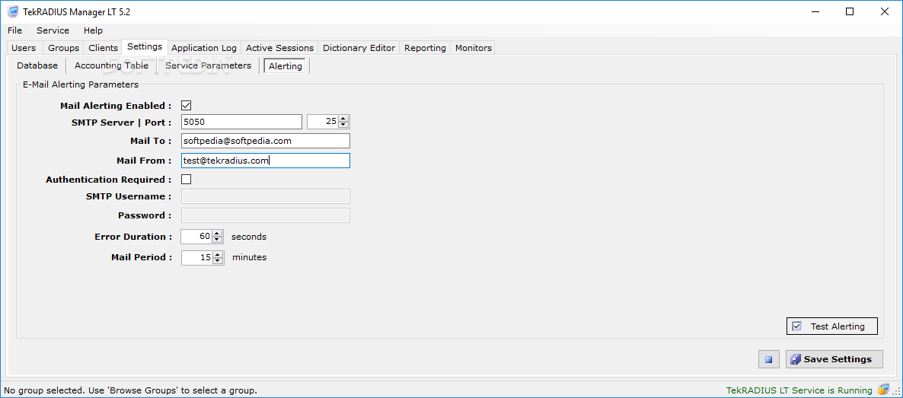The image size is (903, 398).
Task: Click the Save Settings button
Action: pyautogui.click(x=834, y=359)
